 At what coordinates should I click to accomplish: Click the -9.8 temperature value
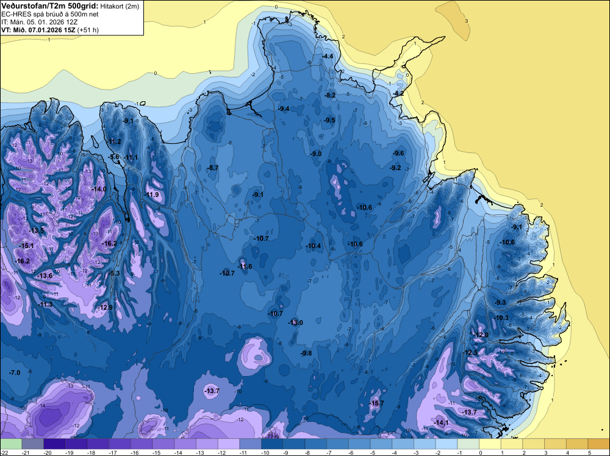pos(306,354)
